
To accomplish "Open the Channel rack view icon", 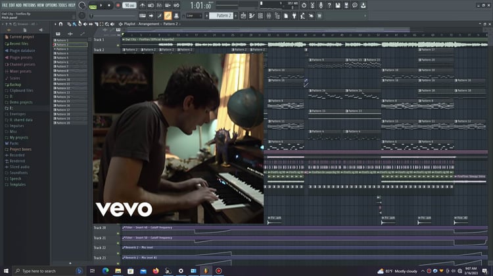I will click(x=260, y=16).
